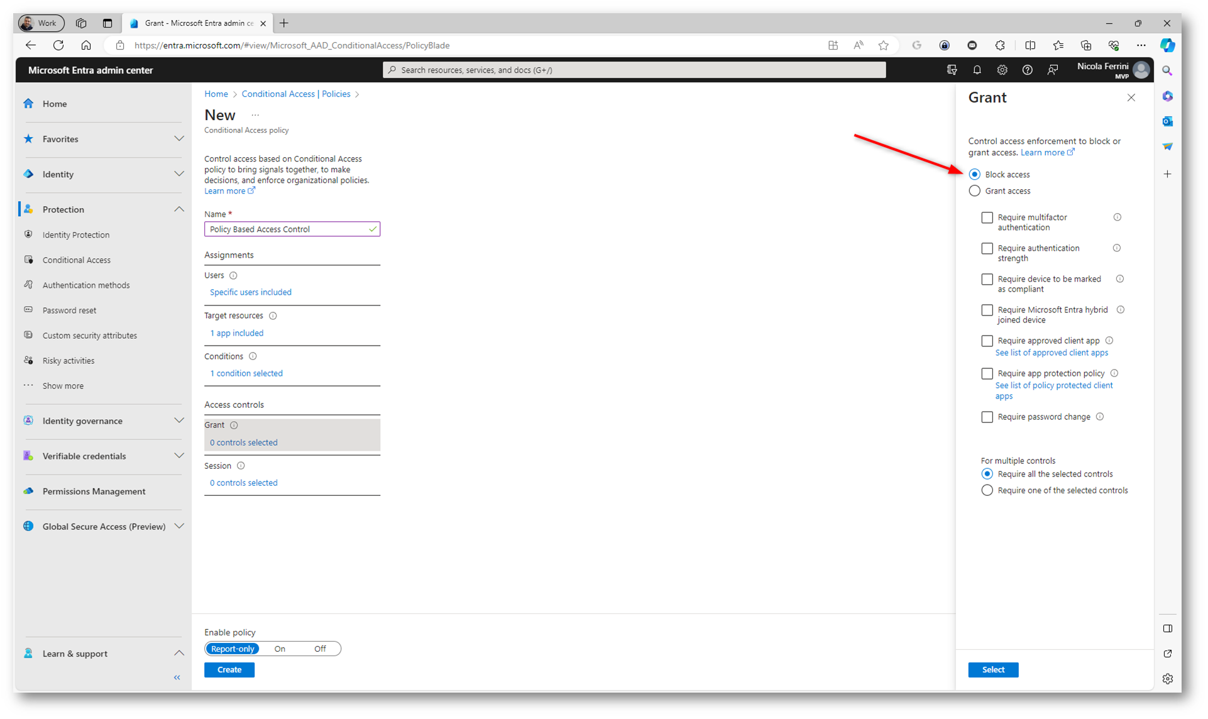Screen dimensions: 1208x719
Task: Set Enable policy to Report-only
Action: click(x=233, y=649)
